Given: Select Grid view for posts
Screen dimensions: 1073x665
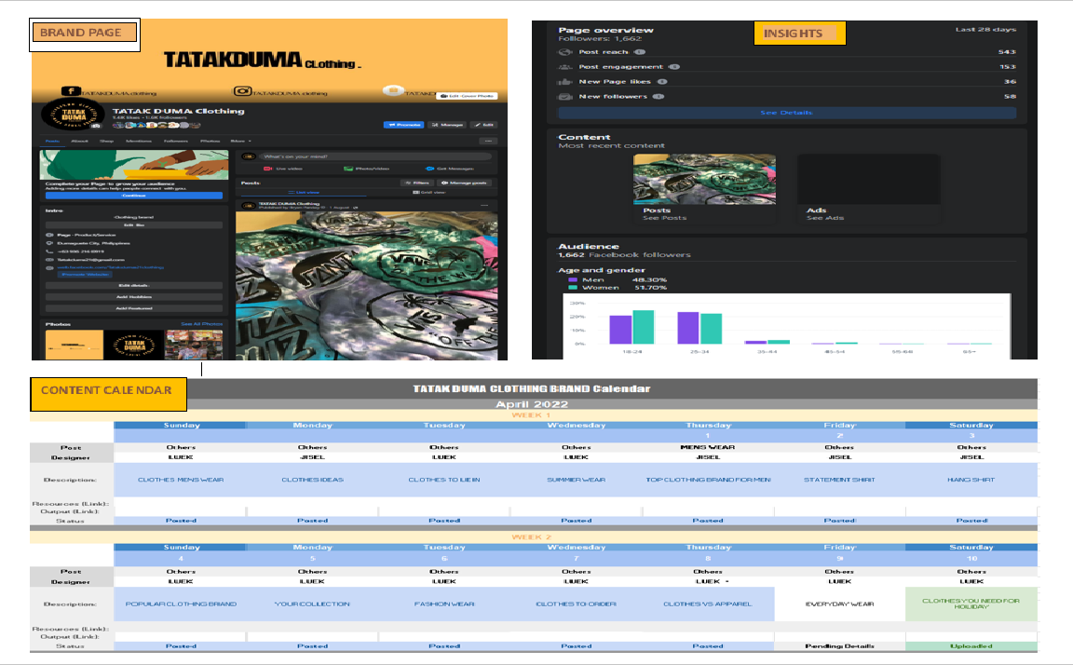Looking at the screenshot, I should 429,192.
